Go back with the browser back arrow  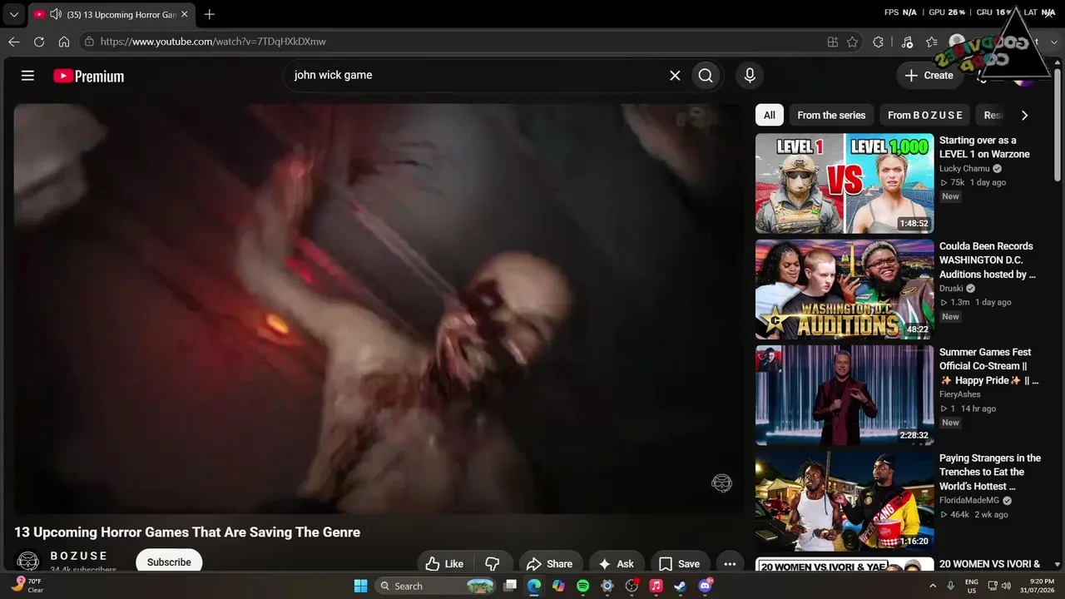(x=14, y=42)
